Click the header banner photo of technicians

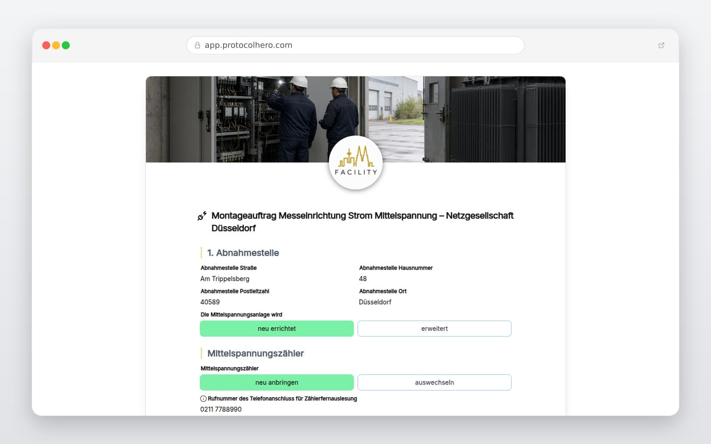click(x=355, y=119)
